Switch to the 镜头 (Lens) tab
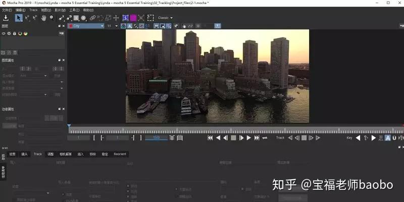 [x=24, y=154]
